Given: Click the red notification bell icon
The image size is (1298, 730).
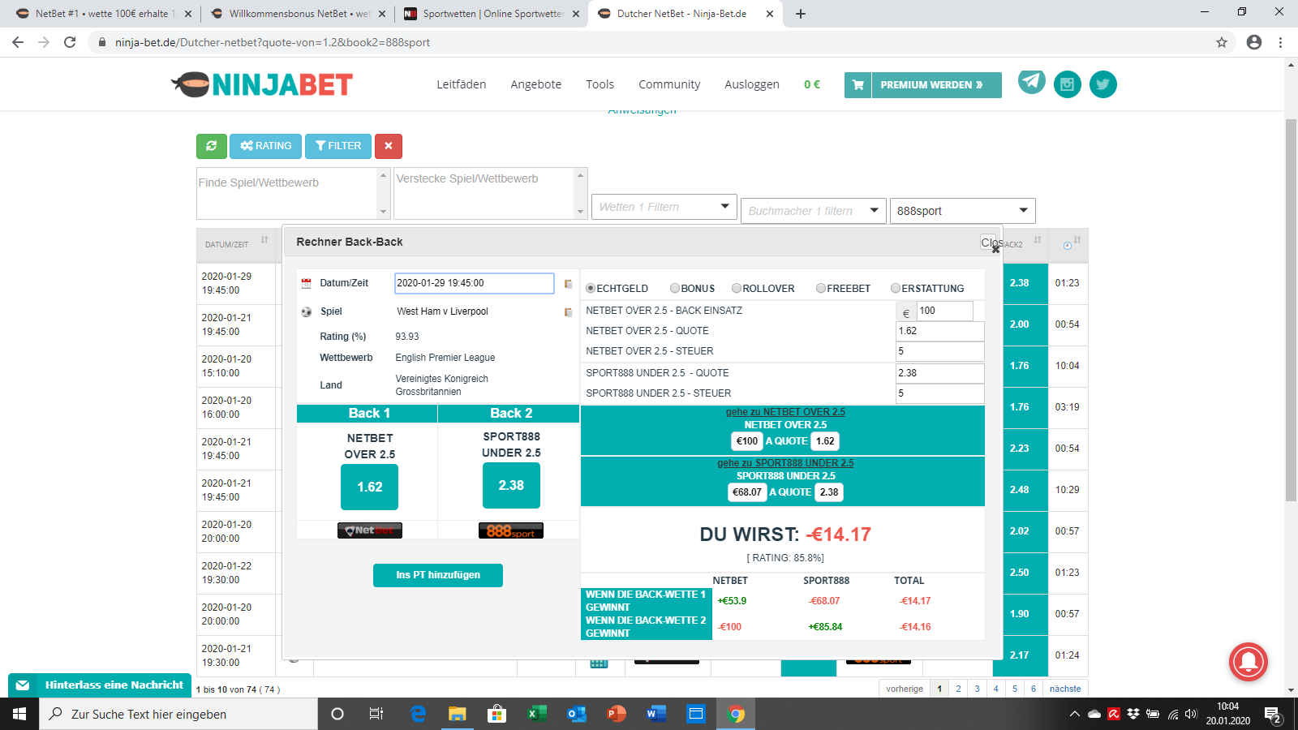Looking at the screenshot, I should click(1249, 662).
